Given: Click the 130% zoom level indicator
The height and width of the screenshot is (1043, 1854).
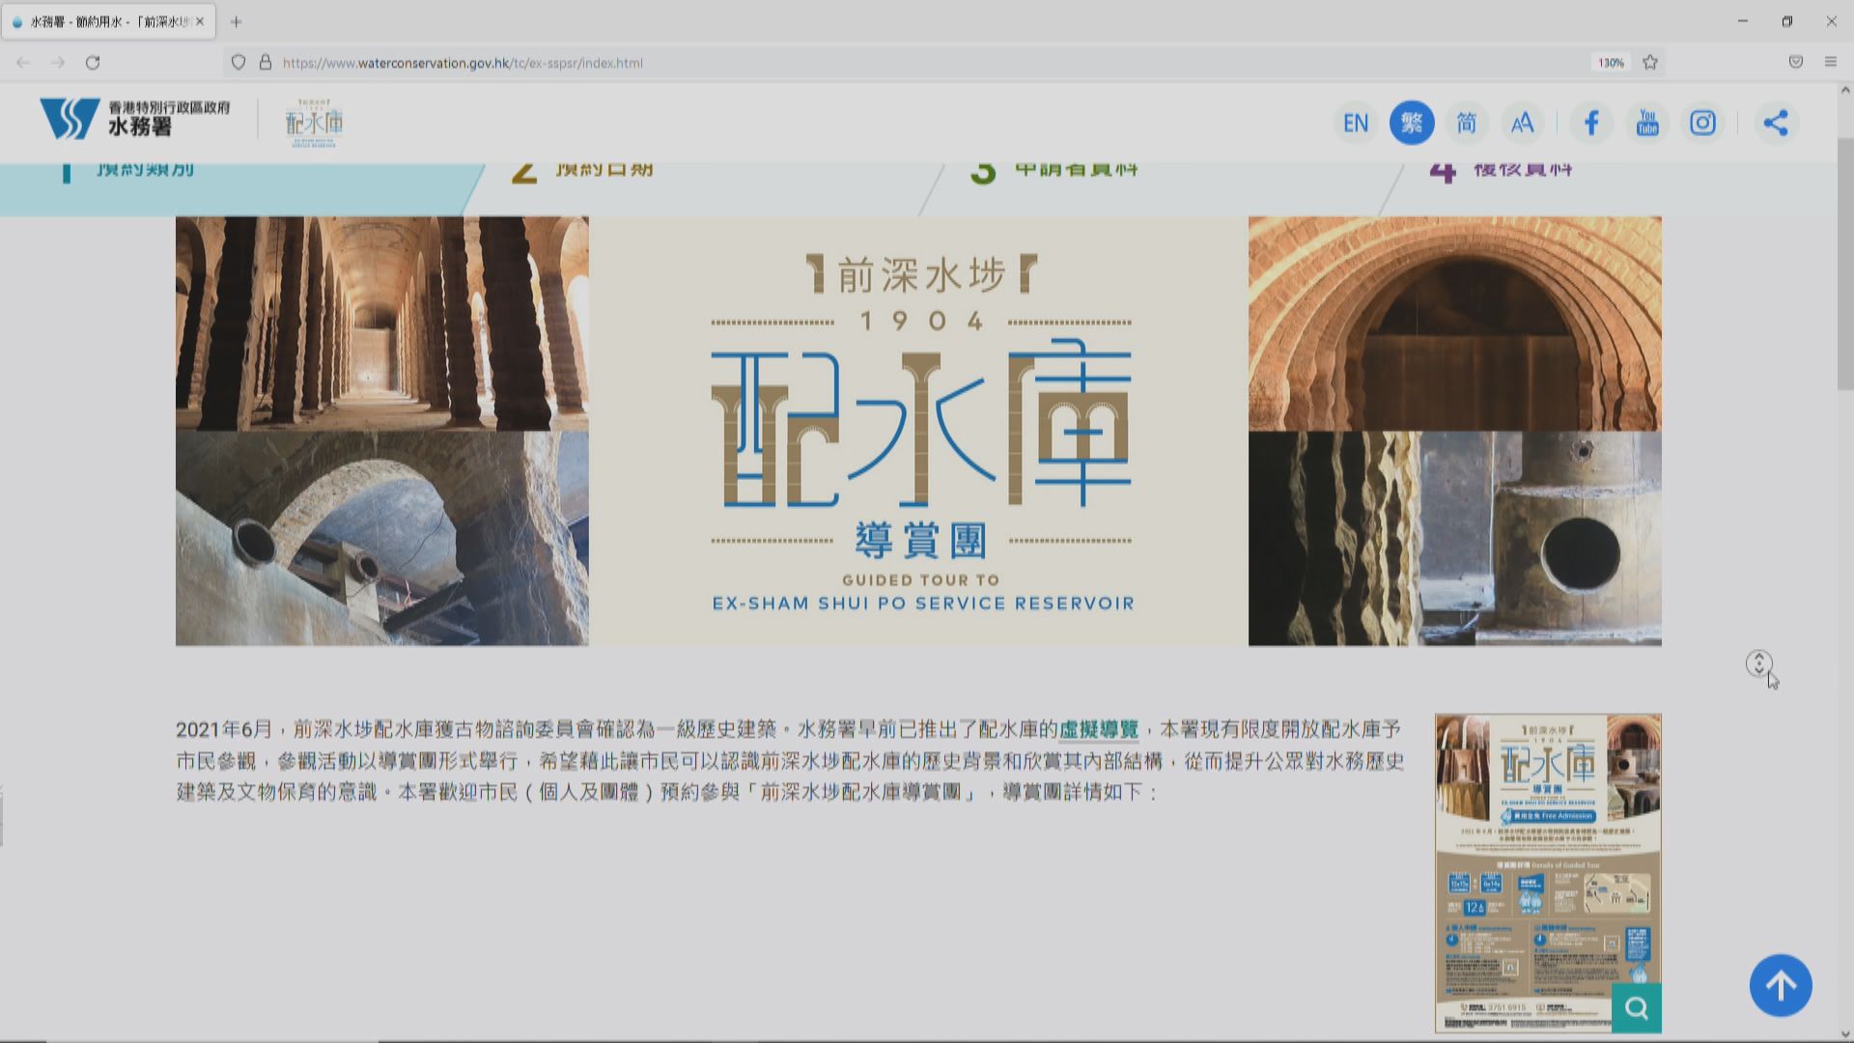Looking at the screenshot, I should click(1610, 63).
